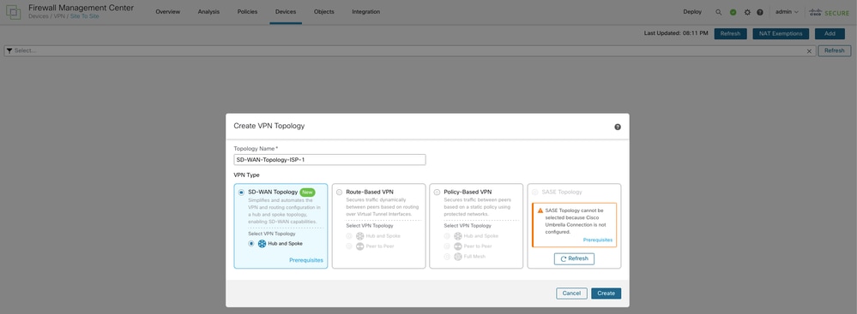Click the filter funnel icon in Select bar
This screenshot has width=857, height=314.
click(x=9, y=50)
